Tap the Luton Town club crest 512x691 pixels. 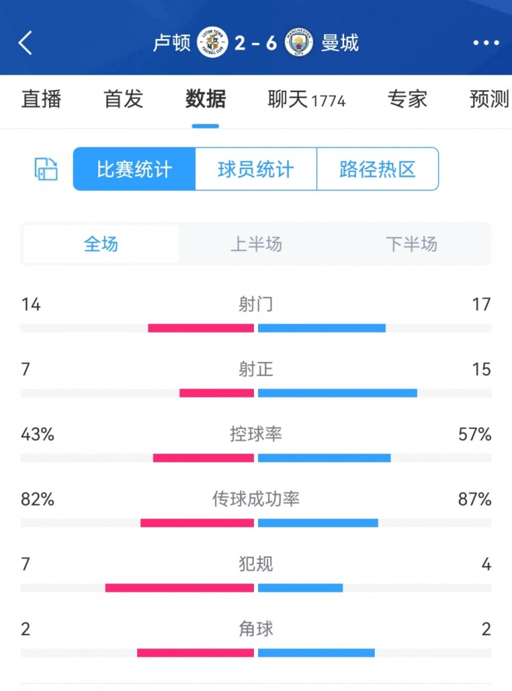(212, 43)
